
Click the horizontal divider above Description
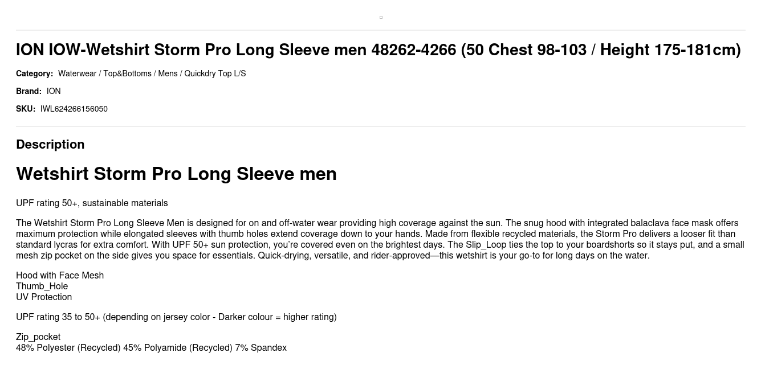pyautogui.click(x=381, y=126)
